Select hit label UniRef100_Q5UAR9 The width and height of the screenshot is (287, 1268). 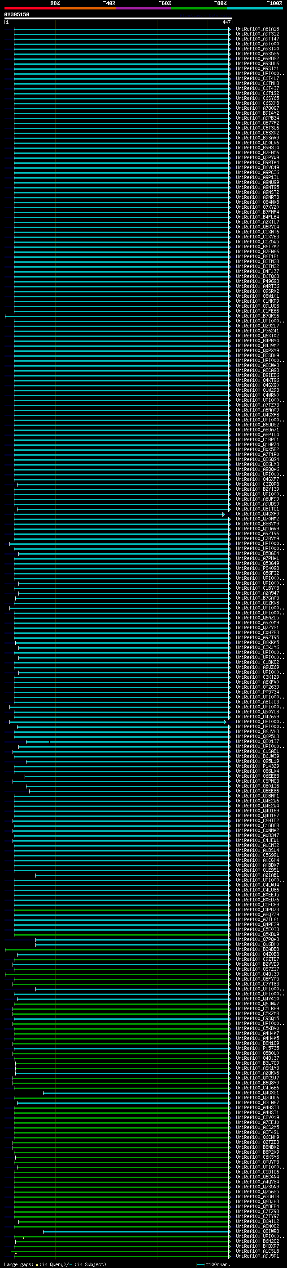click(x=257, y=529)
